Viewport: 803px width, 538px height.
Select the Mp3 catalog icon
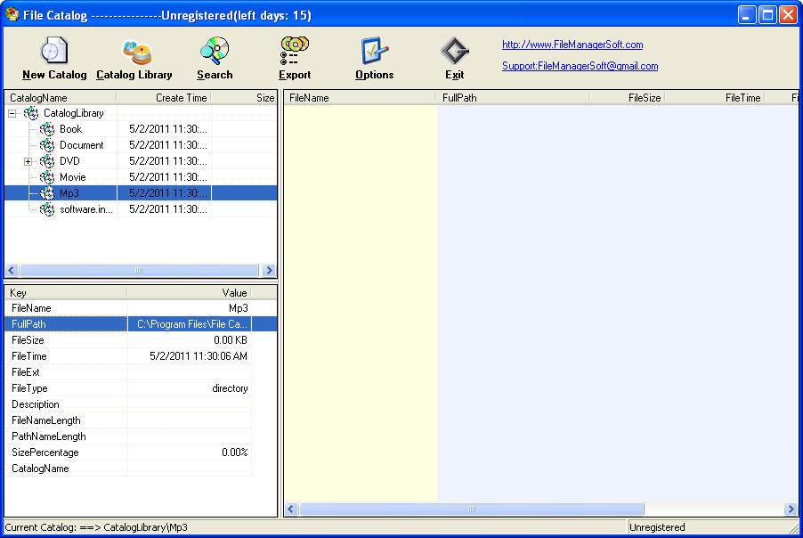[x=46, y=192]
